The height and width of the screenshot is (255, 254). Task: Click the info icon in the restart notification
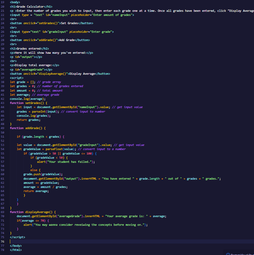pyautogui.click(x=228, y=254)
